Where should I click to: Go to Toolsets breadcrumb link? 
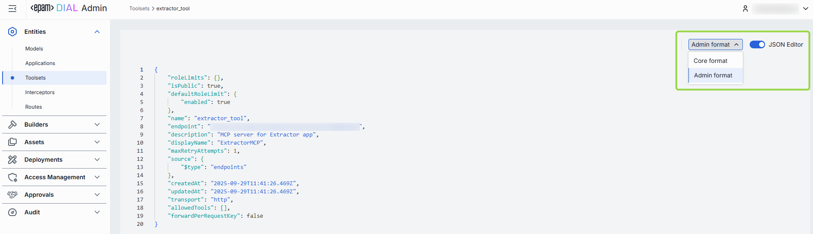(x=139, y=9)
